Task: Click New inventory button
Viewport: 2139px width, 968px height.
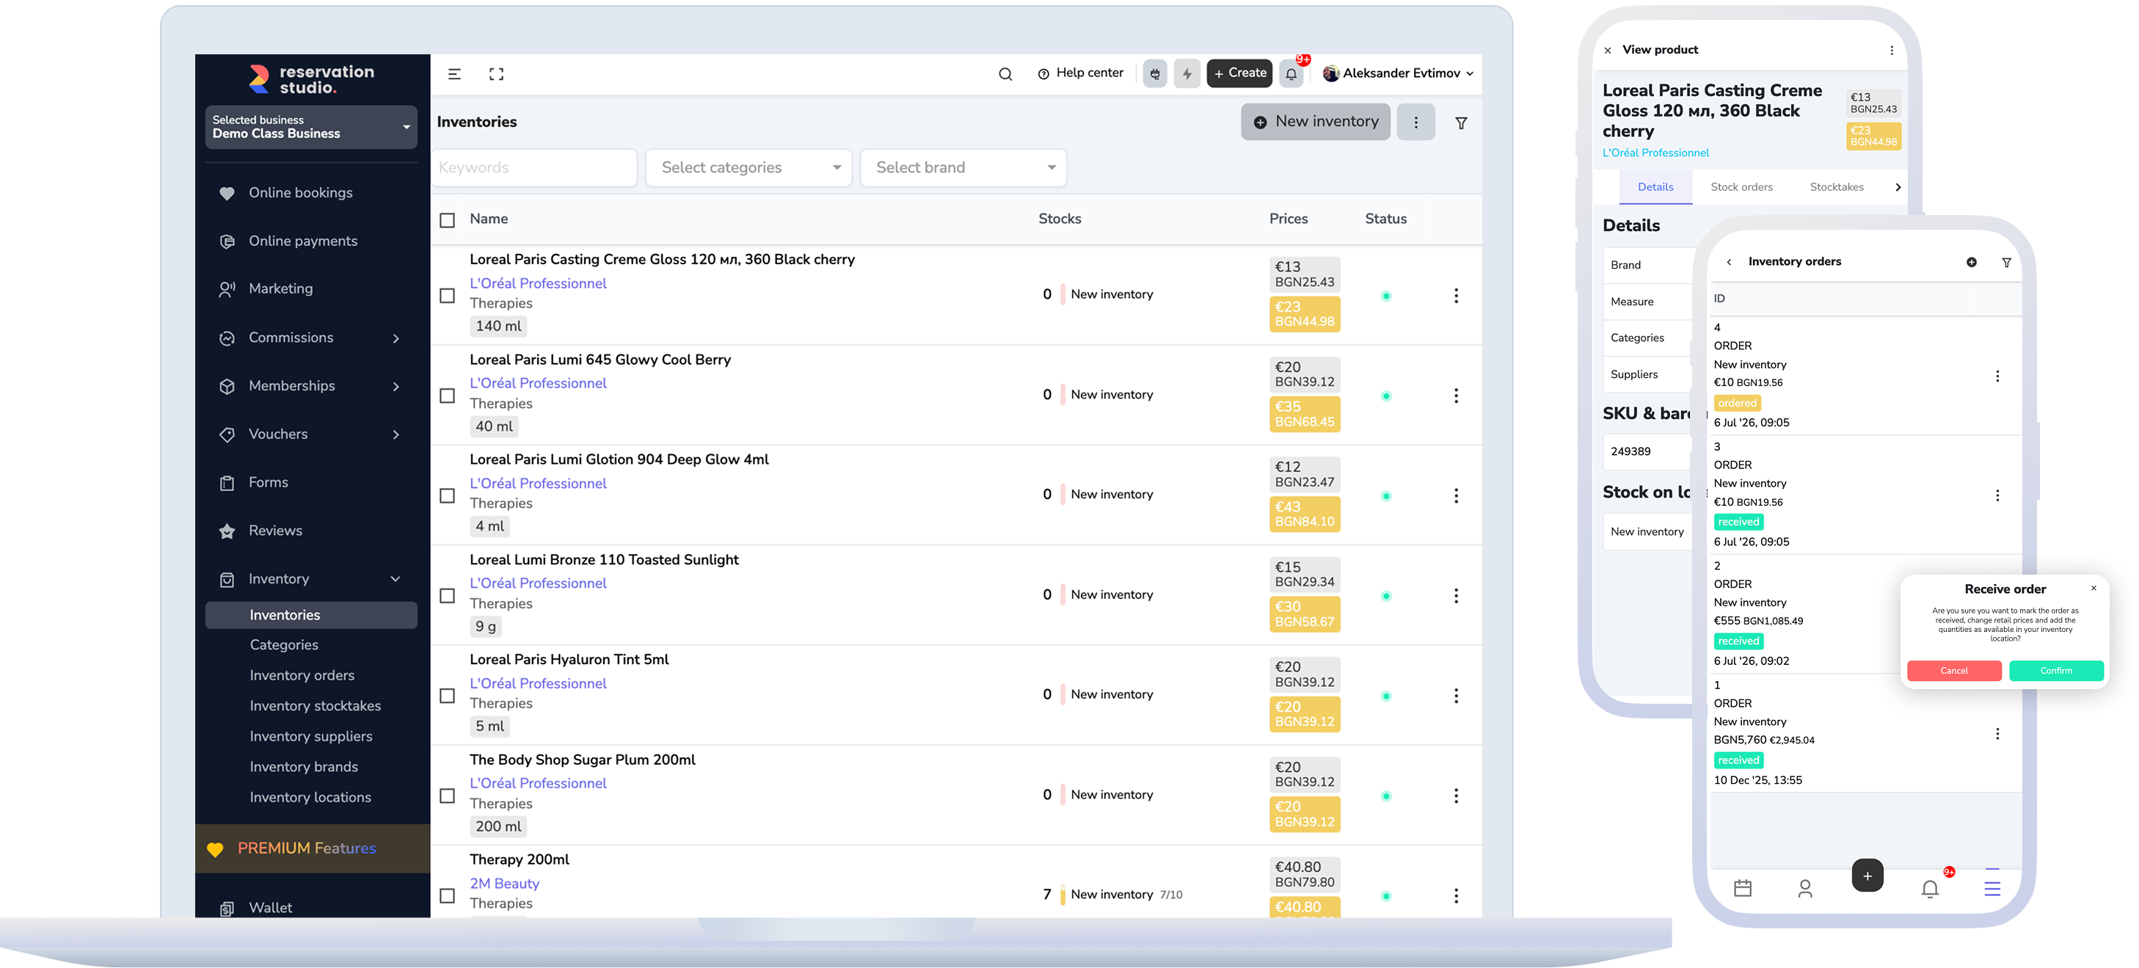Action: (x=1315, y=122)
